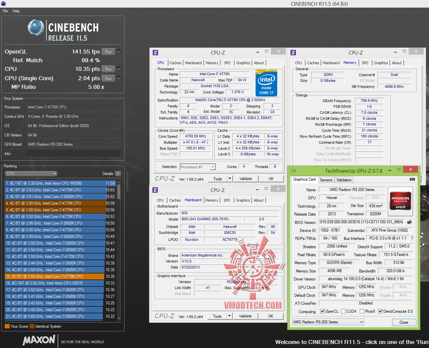
Task: Toggle the CUDA checkbox in GPU-Z
Action: [343, 311]
